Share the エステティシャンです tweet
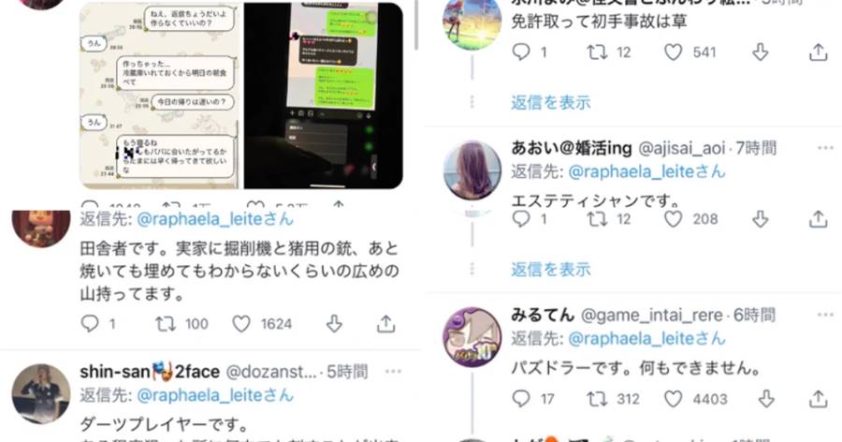 tap(818, 219)
